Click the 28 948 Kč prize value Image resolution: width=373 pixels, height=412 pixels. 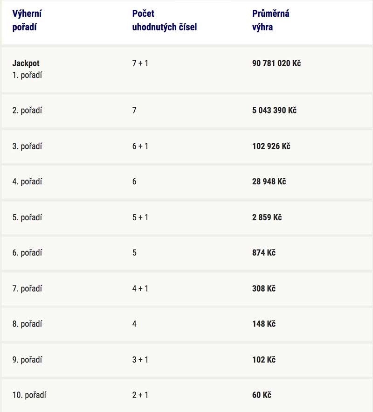[269, 182]
